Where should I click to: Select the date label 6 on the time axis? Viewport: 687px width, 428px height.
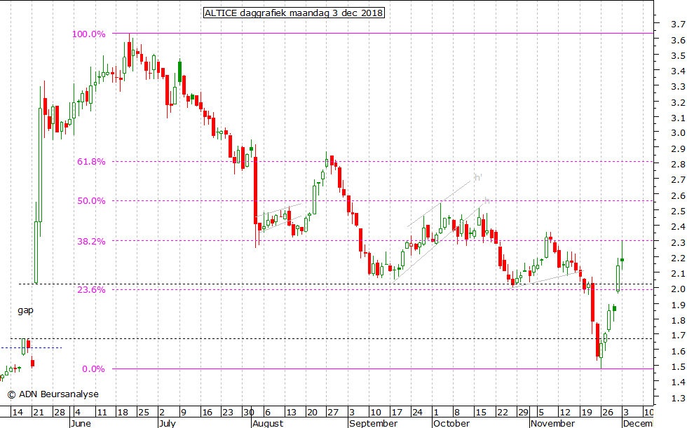point(268,413)
